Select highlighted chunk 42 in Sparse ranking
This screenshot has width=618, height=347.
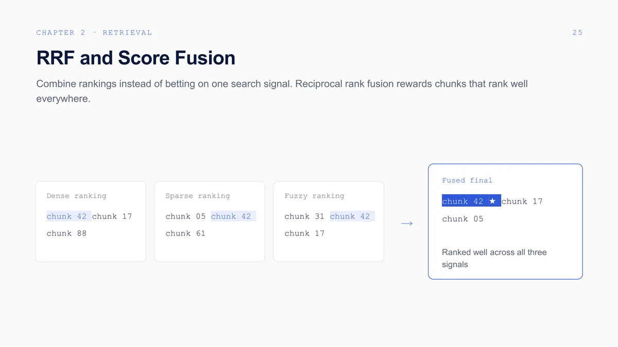pyautogui.click(x=233, y=216)
